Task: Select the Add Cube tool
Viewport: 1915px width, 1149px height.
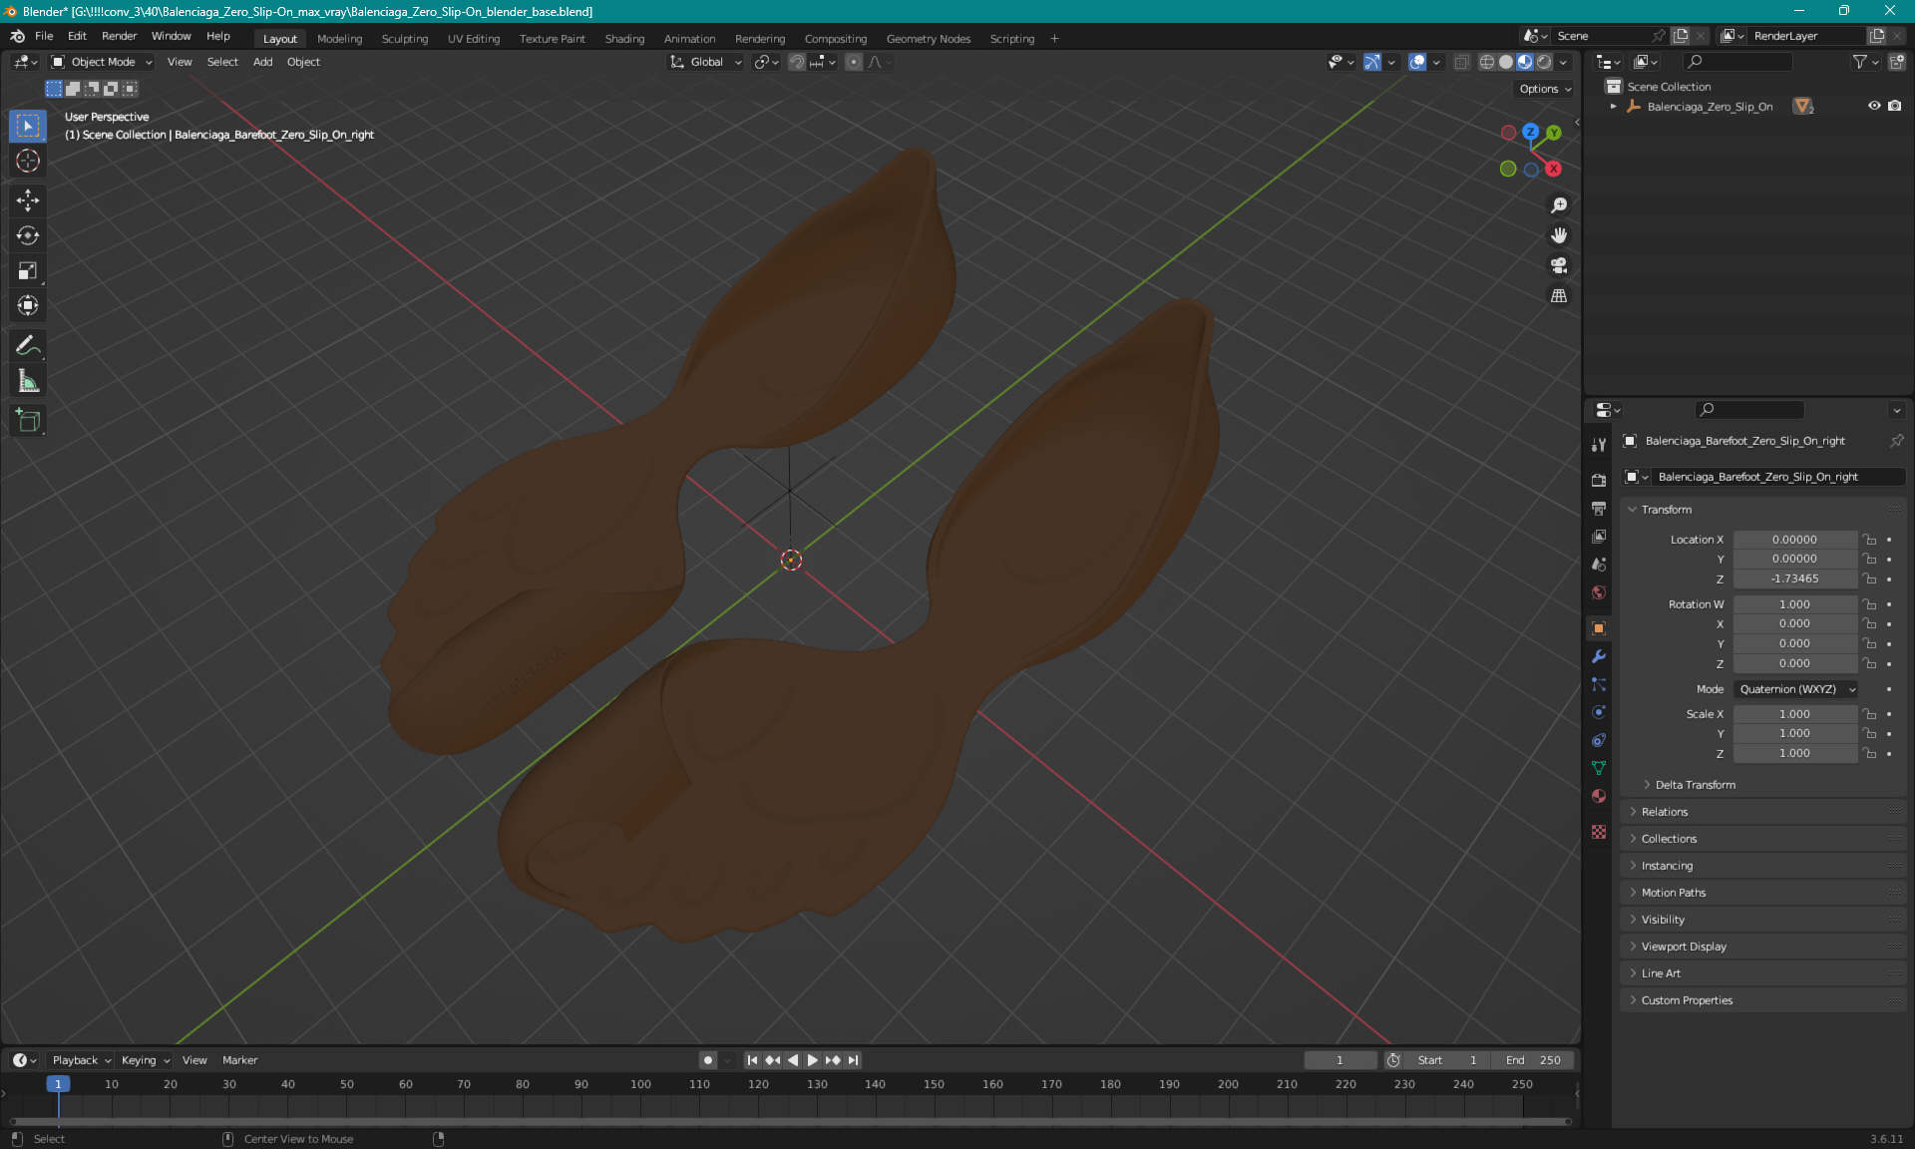Action: 28,421
